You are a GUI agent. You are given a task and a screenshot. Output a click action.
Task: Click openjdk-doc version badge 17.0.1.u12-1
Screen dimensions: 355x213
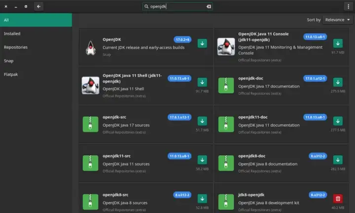click(x=315, y=78)
